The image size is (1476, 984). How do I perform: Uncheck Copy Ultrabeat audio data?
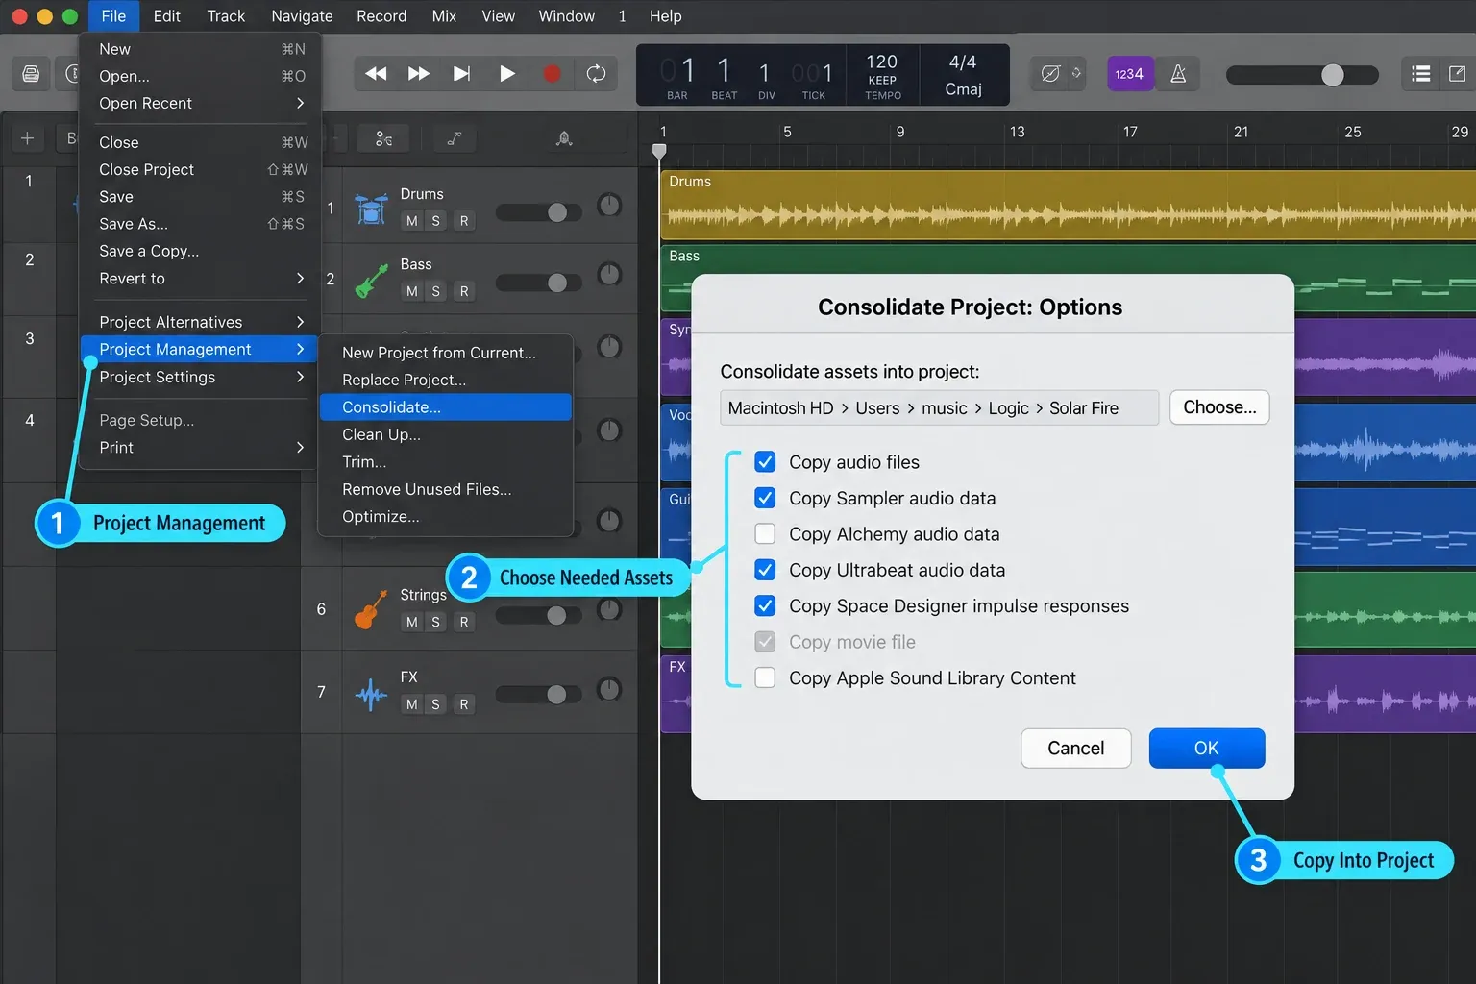tap(765, 570)
